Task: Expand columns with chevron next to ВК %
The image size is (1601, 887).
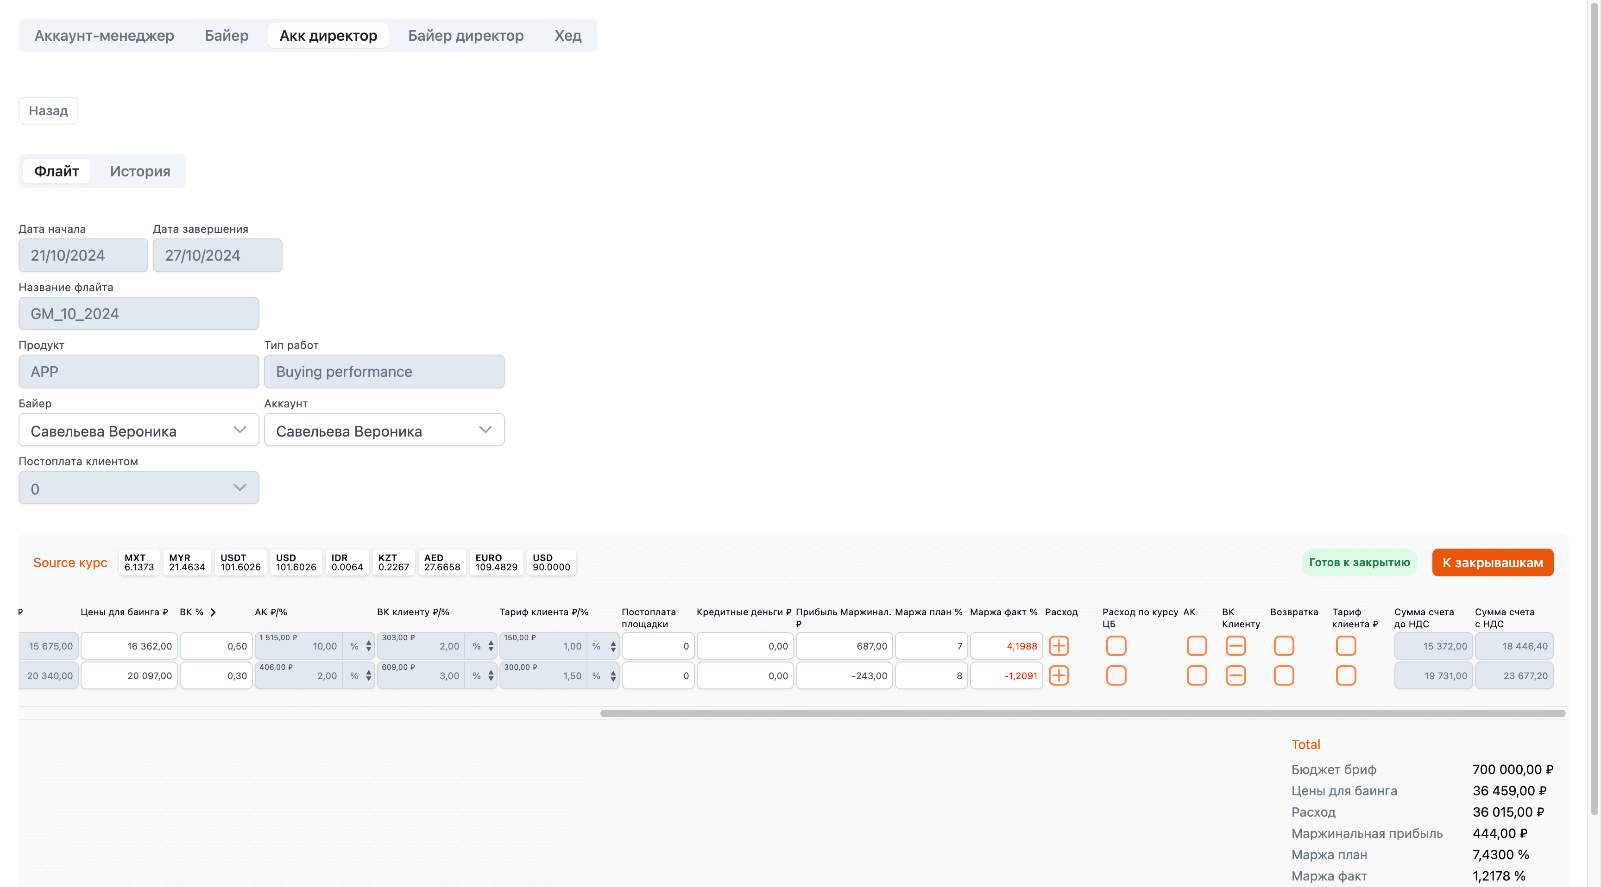Action: tap(213, 612)
